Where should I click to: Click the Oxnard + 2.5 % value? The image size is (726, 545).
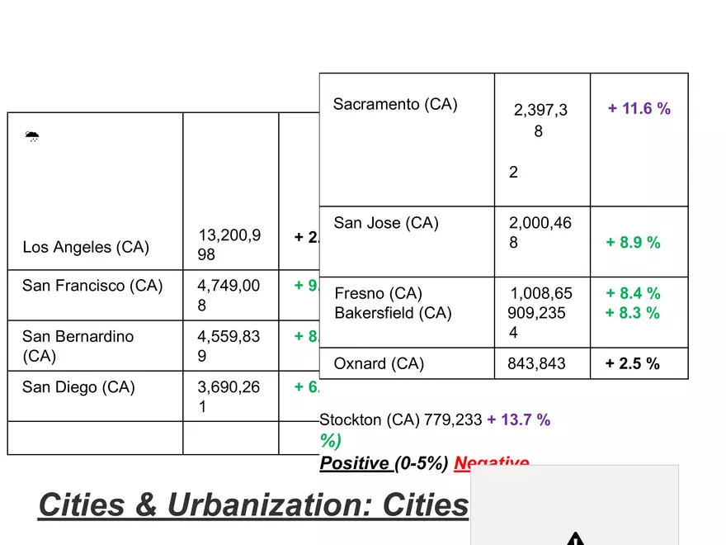(632, 363)
